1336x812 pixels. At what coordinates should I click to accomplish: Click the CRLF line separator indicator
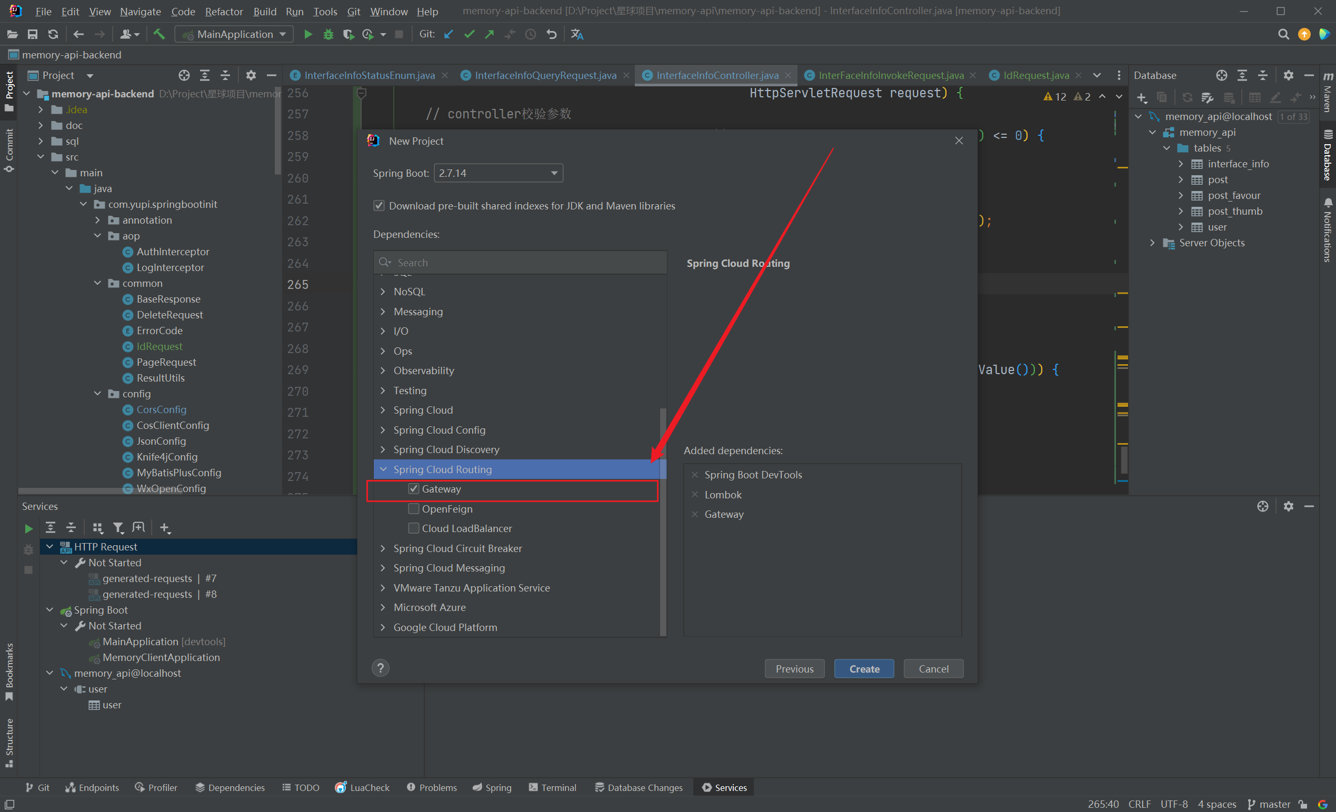tap(1139, 805)
